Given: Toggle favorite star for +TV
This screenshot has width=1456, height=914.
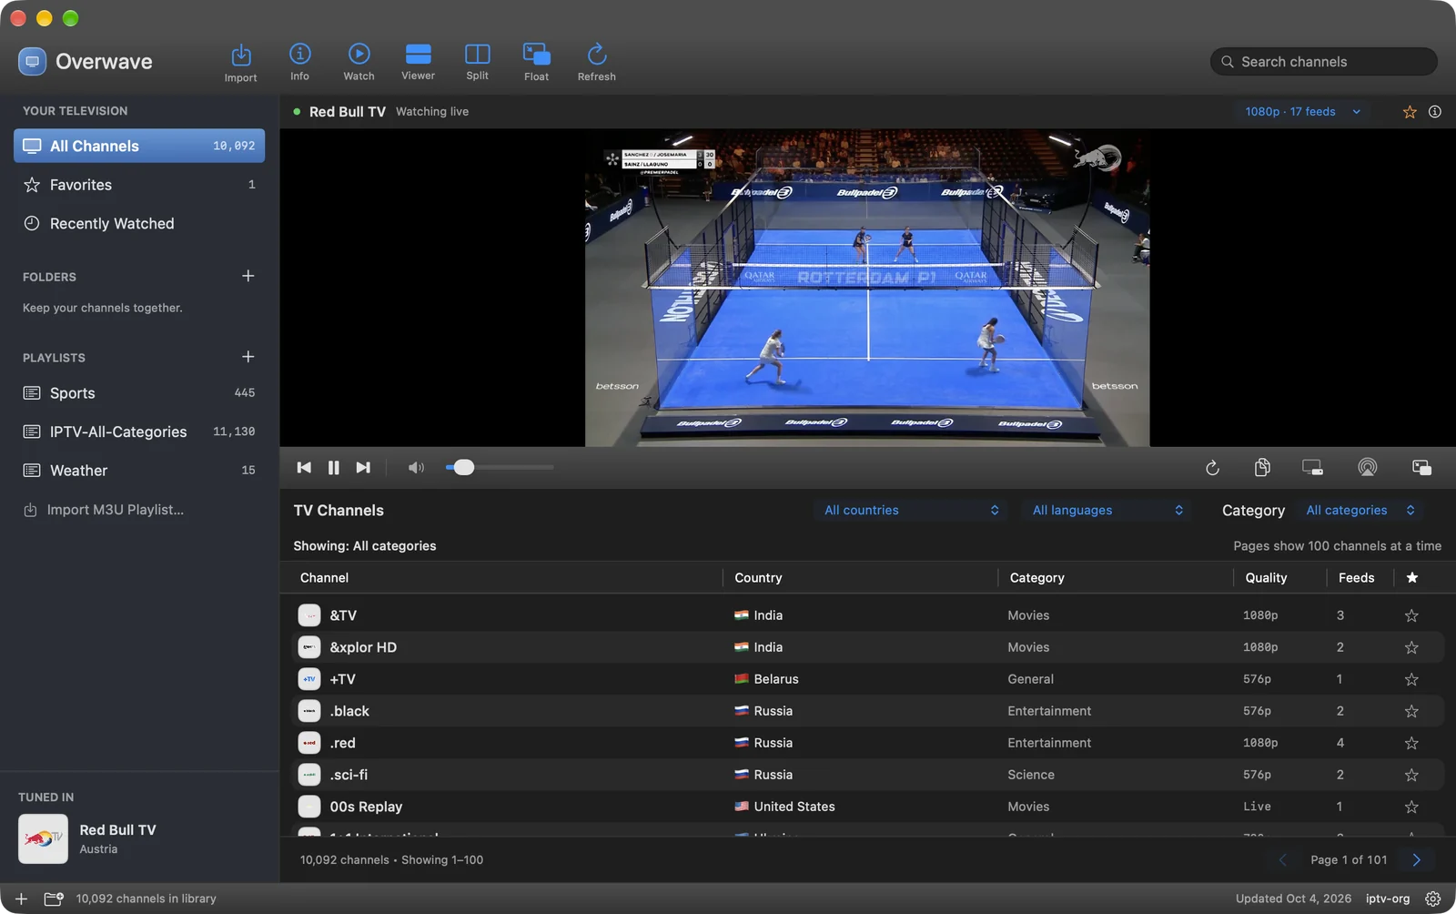Looking at the screenshot, I should point(1411,679).
